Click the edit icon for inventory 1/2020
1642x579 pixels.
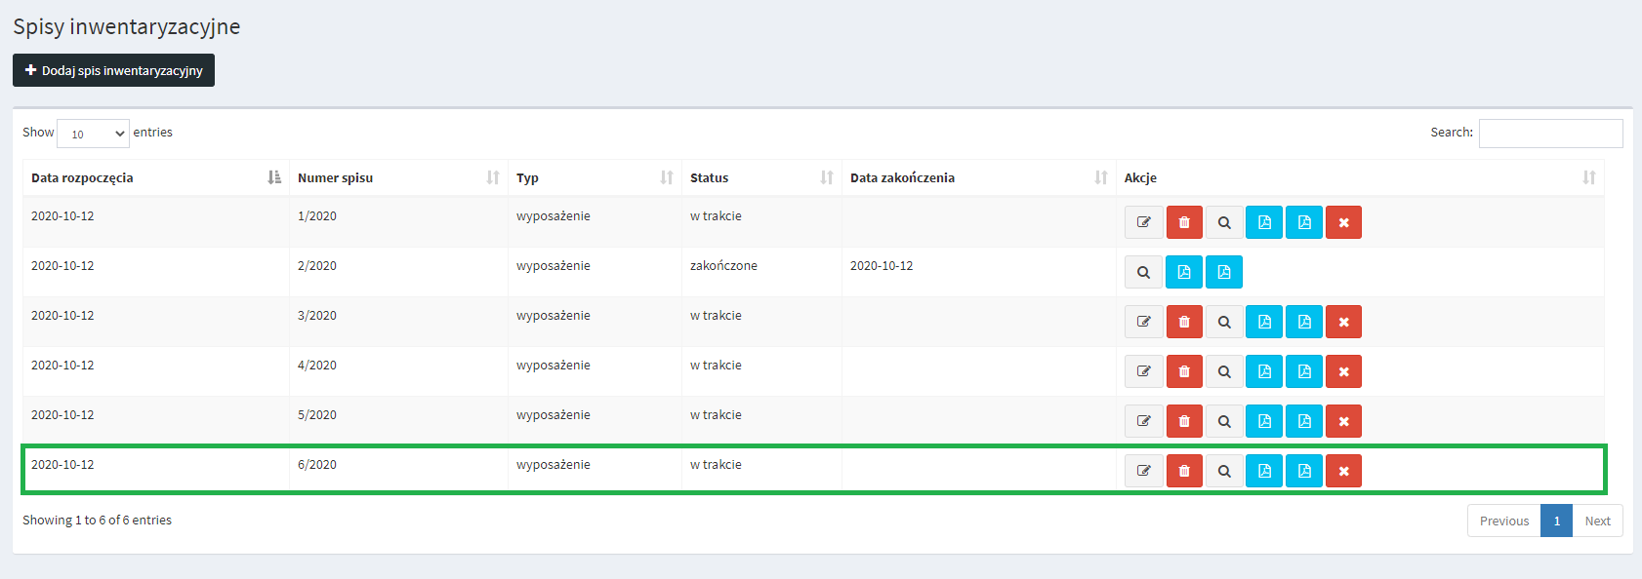point(1143,222)
